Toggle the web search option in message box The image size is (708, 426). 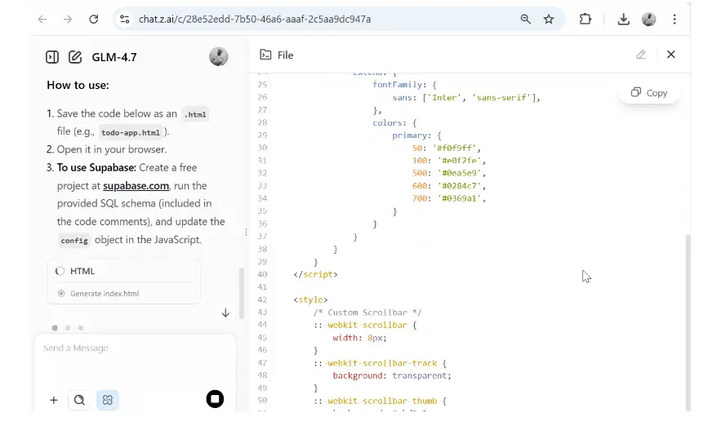click(79, 400)
